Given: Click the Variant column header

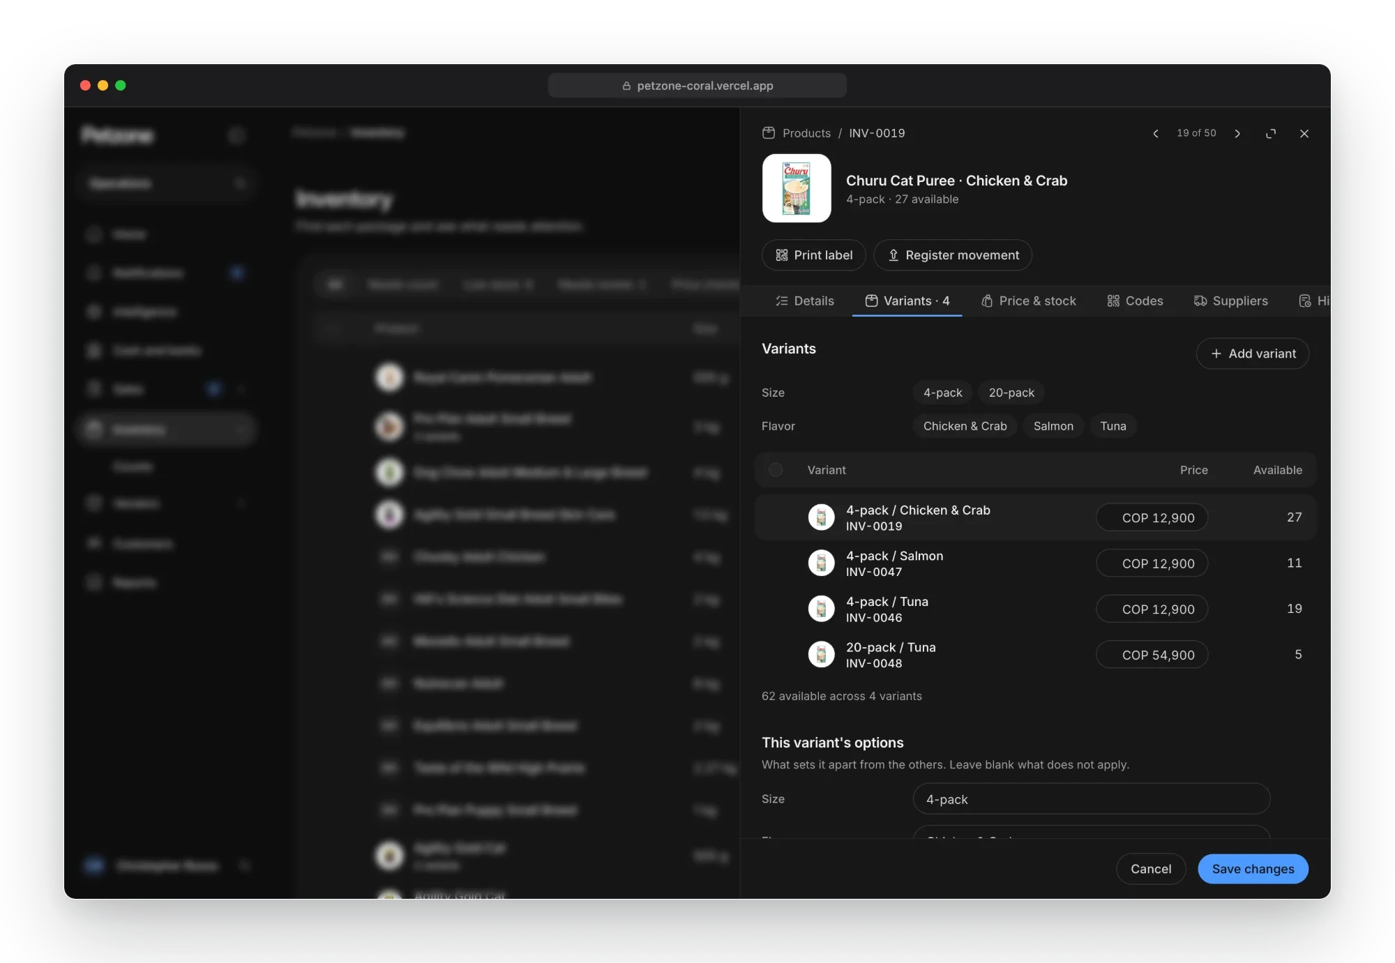Looking at the screenshot, I should (x=827, y=470).
